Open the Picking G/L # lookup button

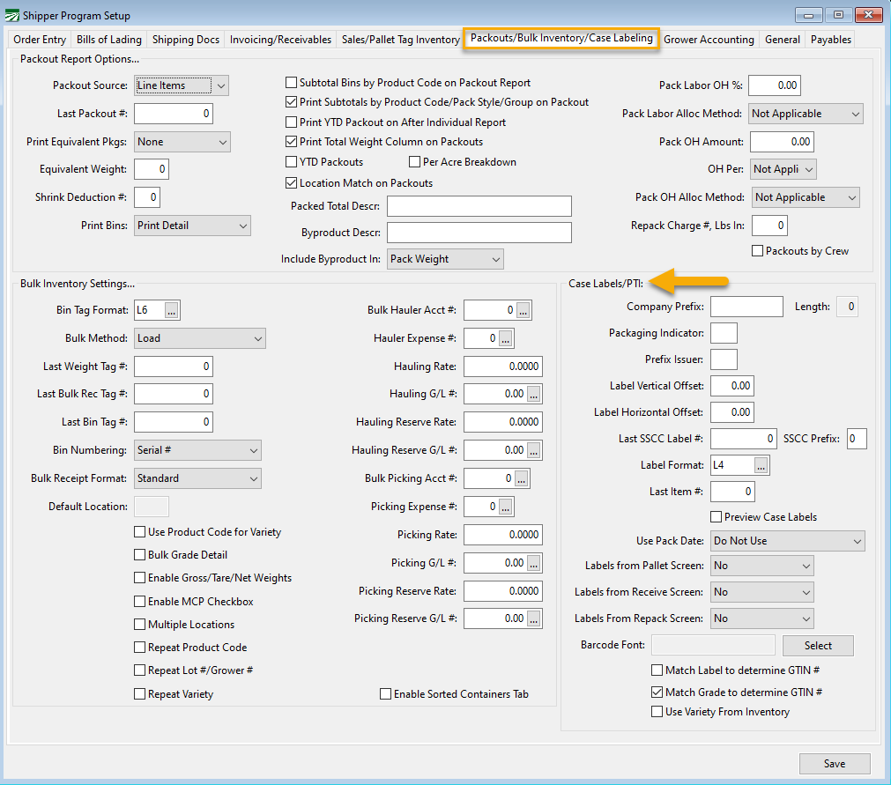pos(534,563)
